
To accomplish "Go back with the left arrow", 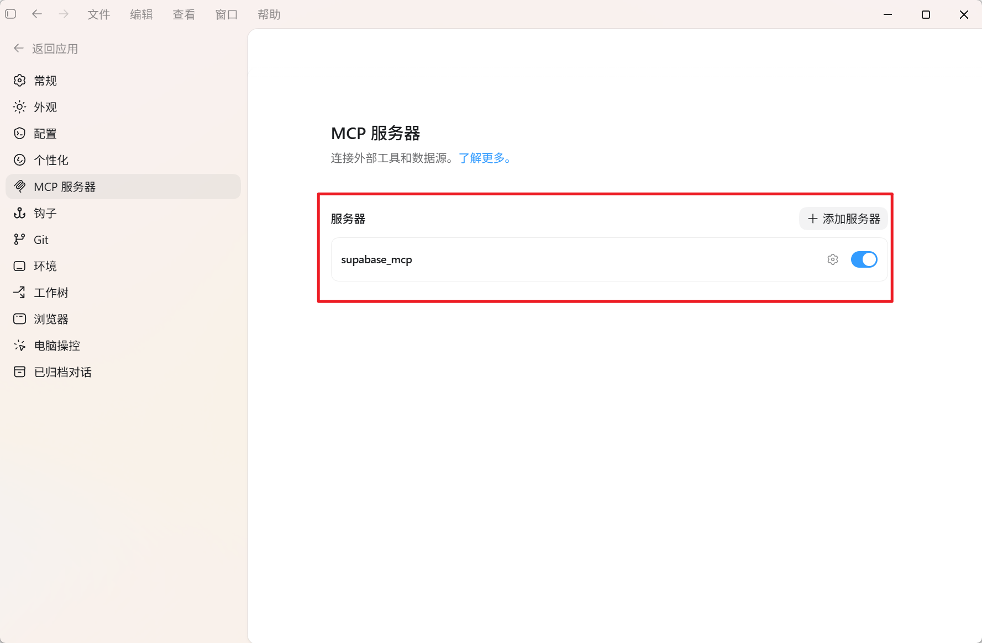I will point(37,14).
